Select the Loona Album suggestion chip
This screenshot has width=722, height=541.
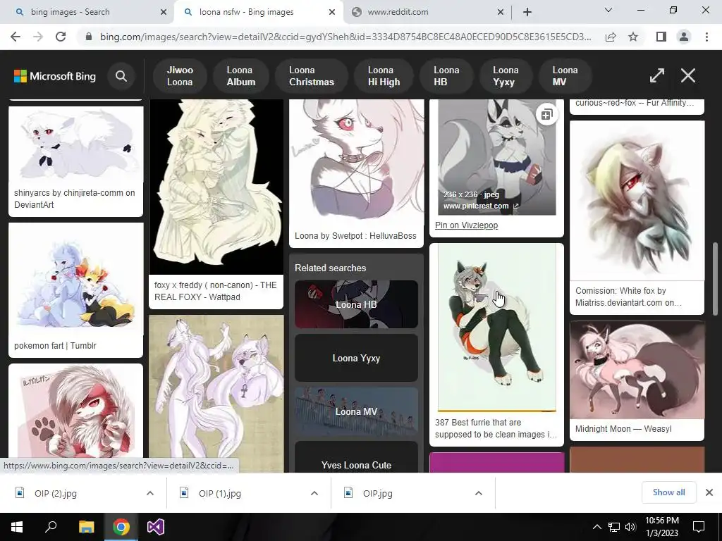click(x=240, y=76)
